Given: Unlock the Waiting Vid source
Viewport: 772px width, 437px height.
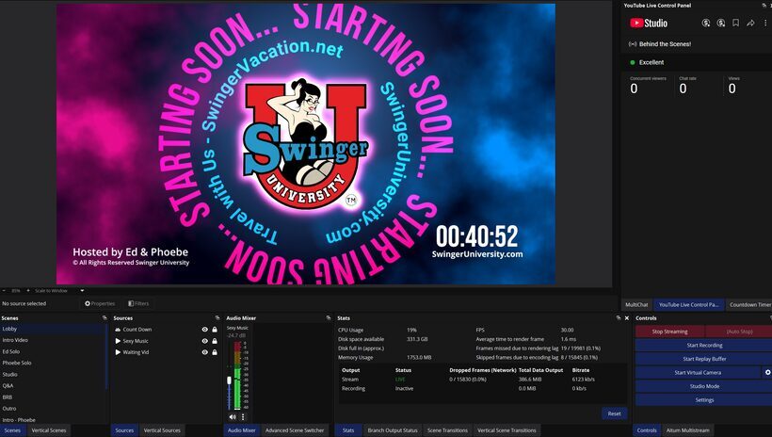Looking at the screenshot, I should (215, 352).
